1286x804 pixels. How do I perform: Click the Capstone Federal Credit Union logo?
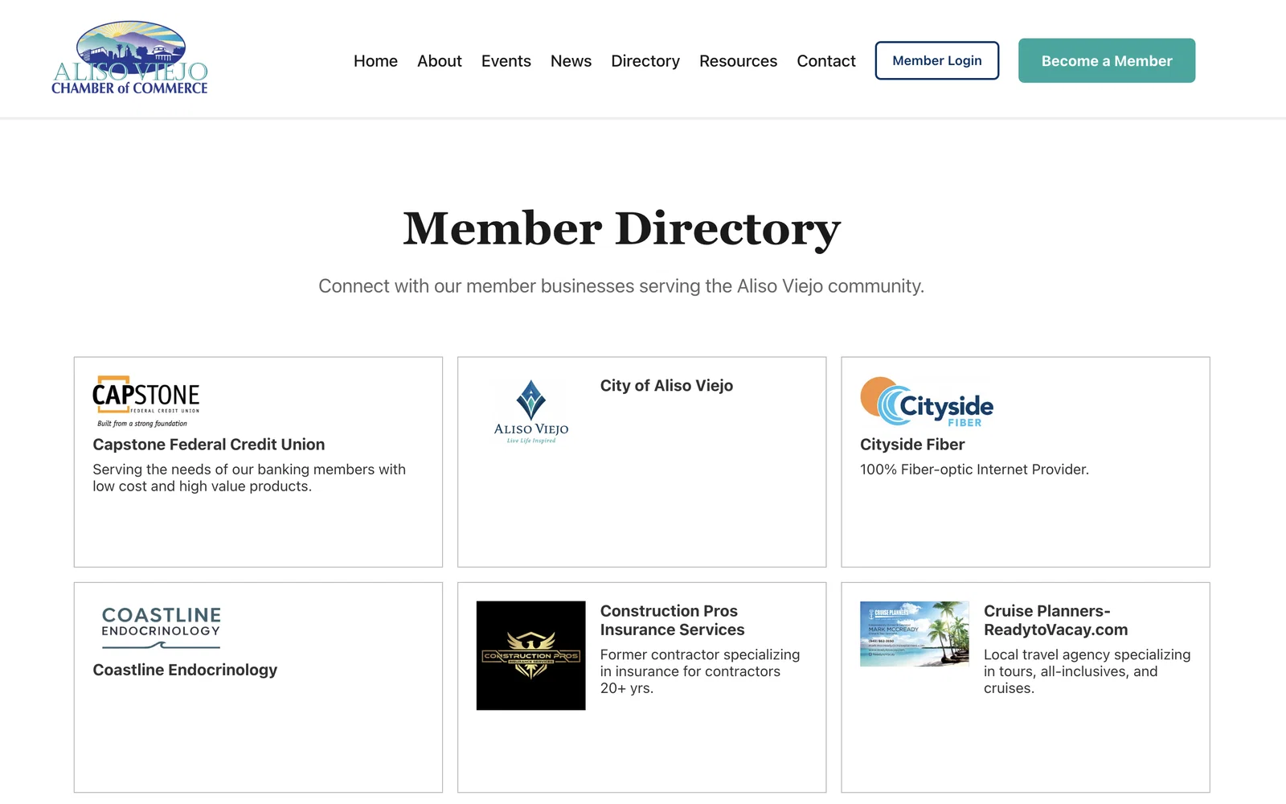(x=146, y=402)
